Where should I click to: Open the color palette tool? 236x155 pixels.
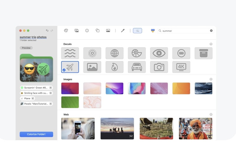click(66, 30)
